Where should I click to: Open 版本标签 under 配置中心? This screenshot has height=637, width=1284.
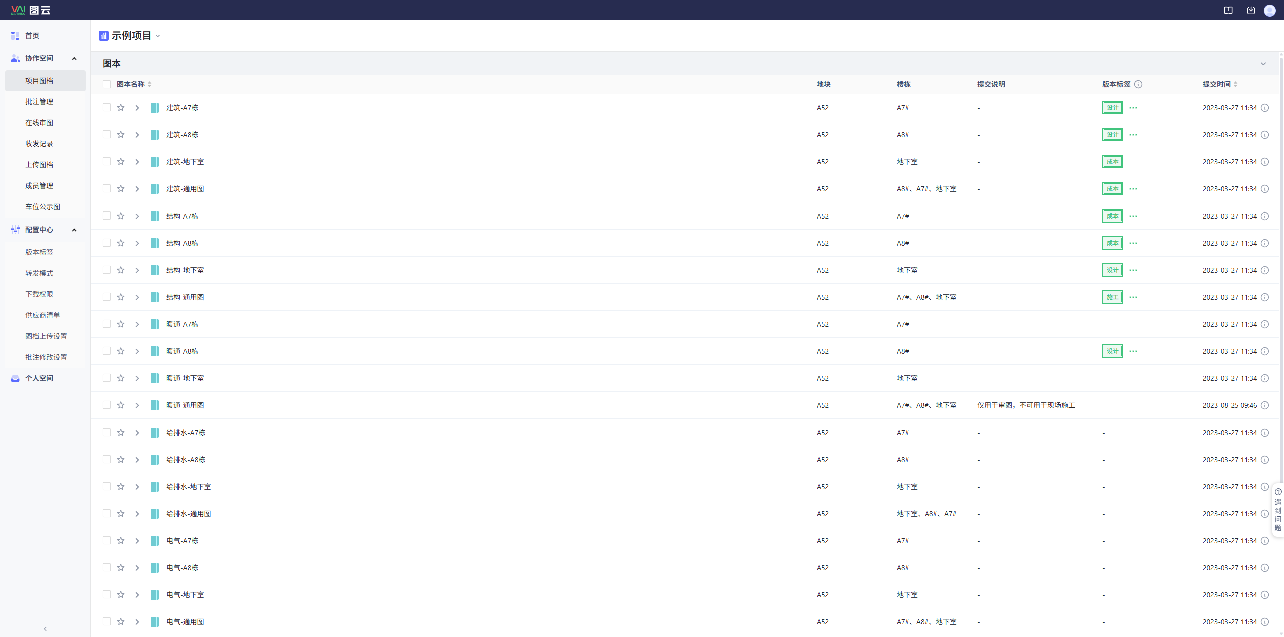pyautogui.click(x=39, y=252)
